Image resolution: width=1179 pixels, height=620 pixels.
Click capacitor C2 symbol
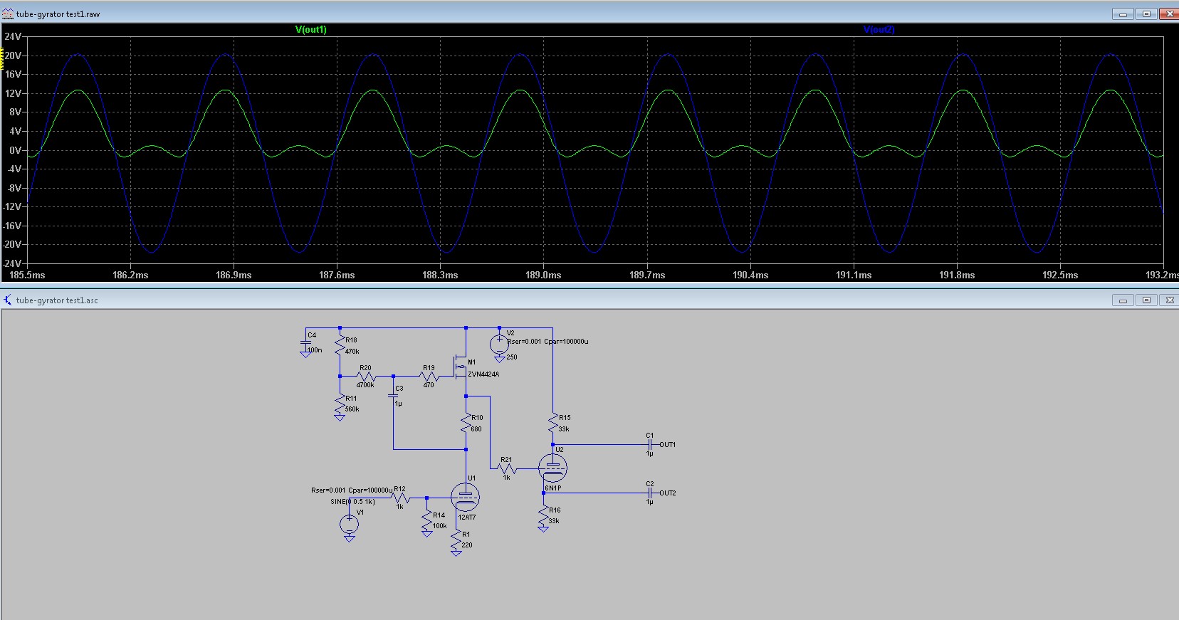(650, 493)
